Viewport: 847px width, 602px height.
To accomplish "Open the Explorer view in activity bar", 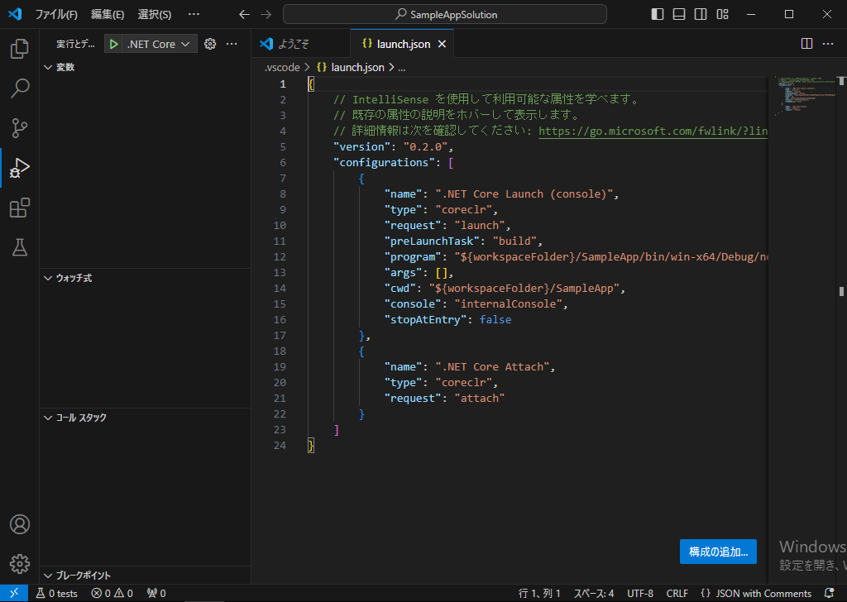I will tap(19, 49).
